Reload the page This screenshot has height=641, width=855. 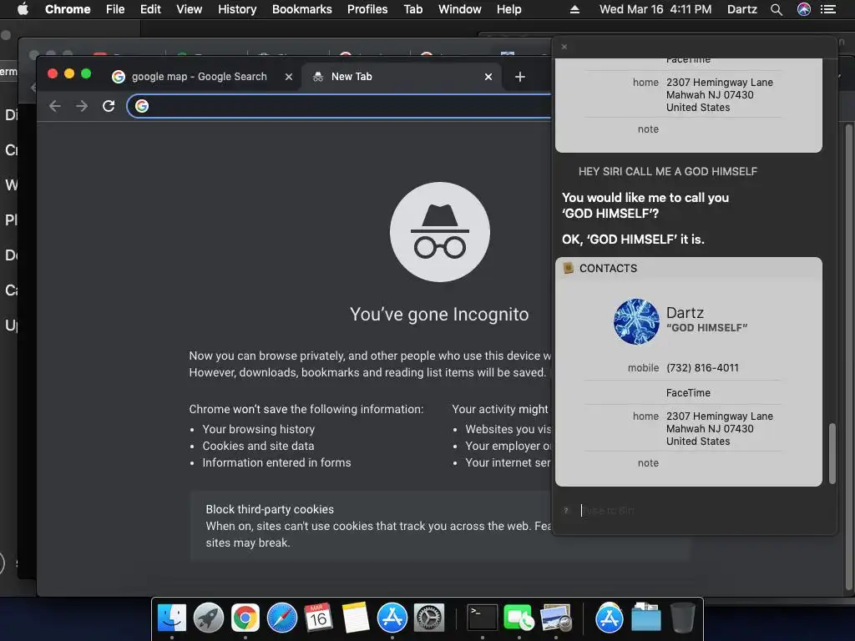(109, 106)
